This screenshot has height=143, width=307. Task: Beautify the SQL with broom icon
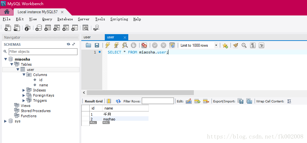pyautogui.click(x=236, y=45)
